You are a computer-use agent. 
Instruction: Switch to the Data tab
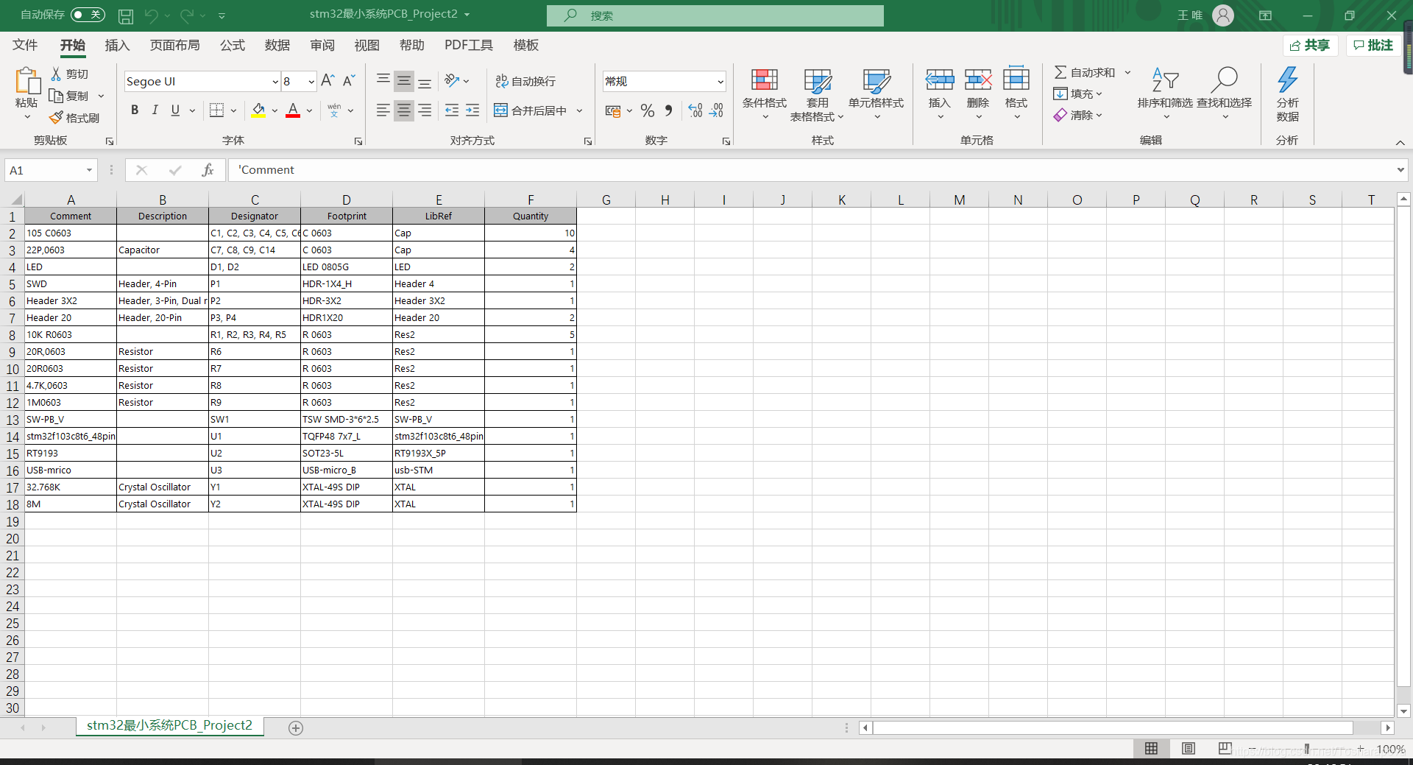(277, 45)
